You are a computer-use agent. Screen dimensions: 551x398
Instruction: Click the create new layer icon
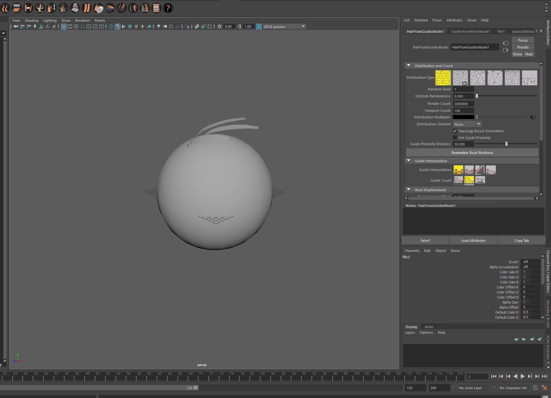(x=532, y=339)
